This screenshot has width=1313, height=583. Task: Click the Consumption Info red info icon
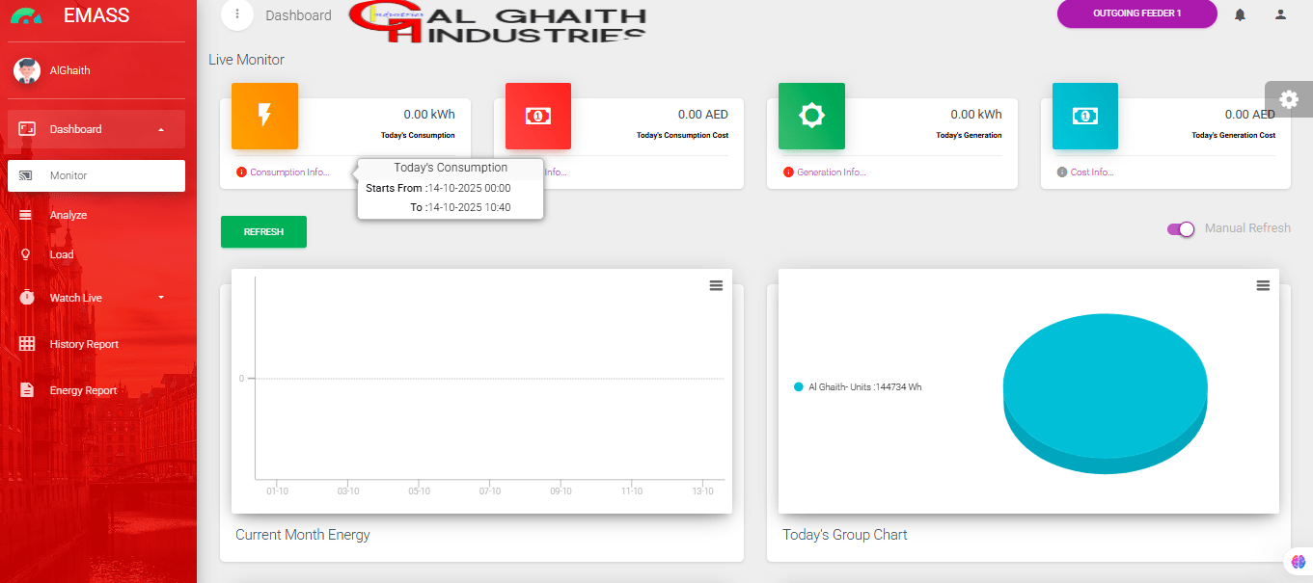point(241,172)
